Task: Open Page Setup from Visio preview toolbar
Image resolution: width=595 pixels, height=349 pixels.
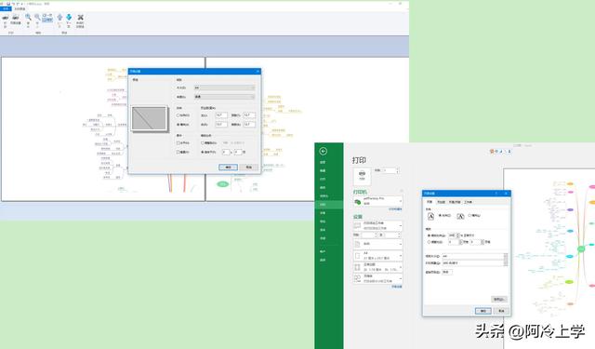Action: tap(16, 20)
